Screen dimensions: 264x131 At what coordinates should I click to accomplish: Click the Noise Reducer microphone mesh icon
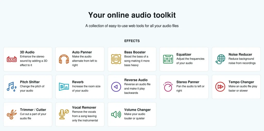click(220, 59)
